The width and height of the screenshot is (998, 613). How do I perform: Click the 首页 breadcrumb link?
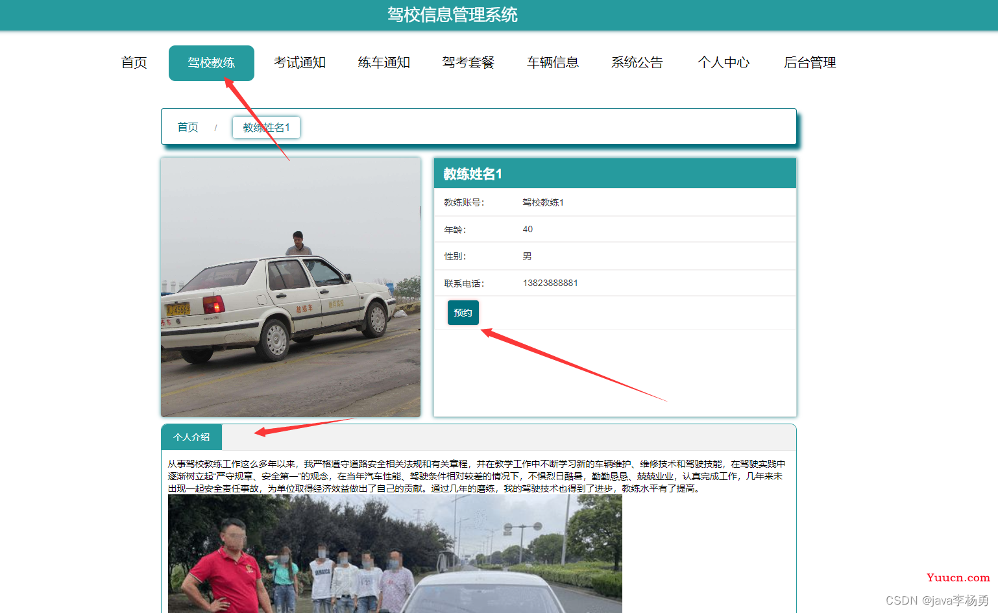[x=188, y=127]
